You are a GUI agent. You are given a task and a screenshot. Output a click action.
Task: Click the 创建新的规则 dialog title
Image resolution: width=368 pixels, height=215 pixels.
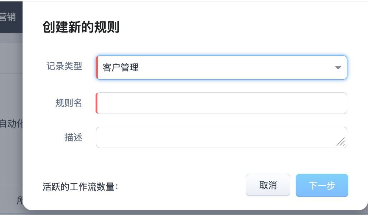click(x=81, y=27)
